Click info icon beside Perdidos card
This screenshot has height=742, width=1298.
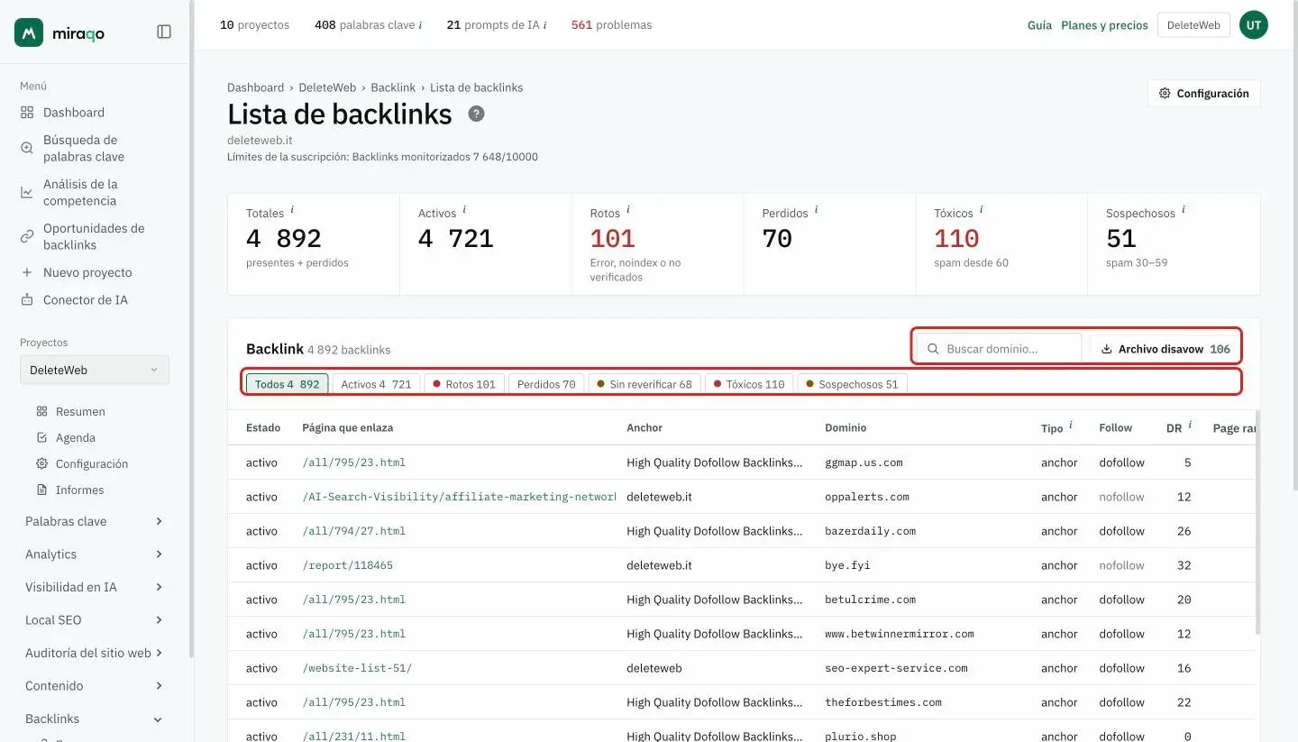[816, 210]
